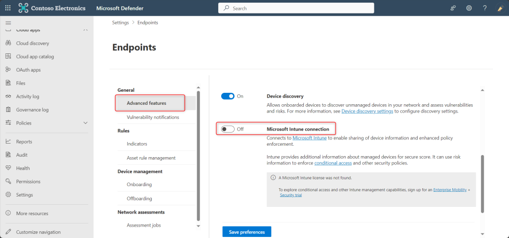Viewport: 509px width, 238px height.
Task: Open Vulnerability notifications settings
Action: pyautogui.click(x=153, y=117)
